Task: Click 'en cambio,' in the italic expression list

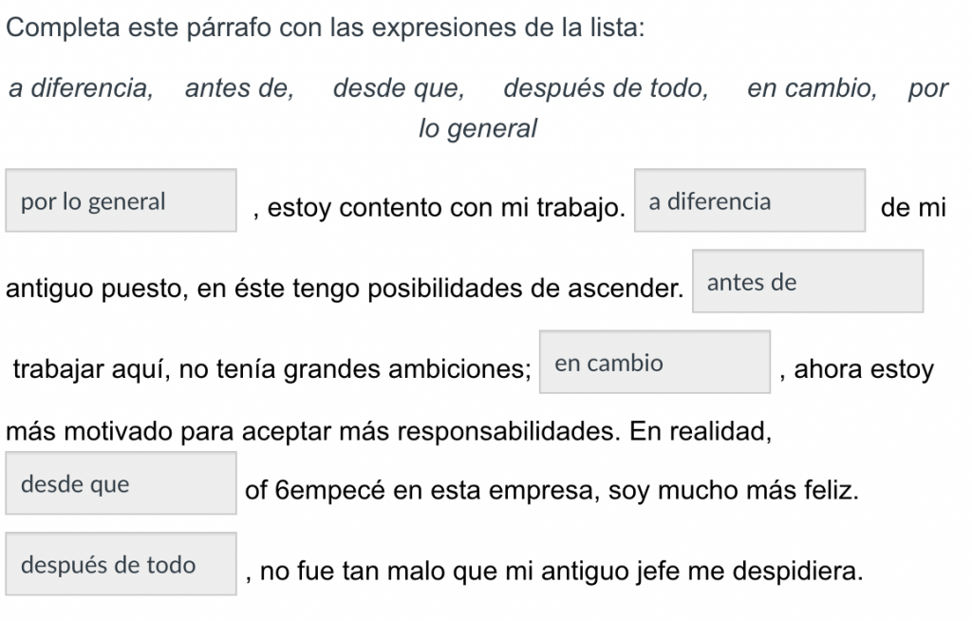Action: pyautogui.click(x=813, y=88)
